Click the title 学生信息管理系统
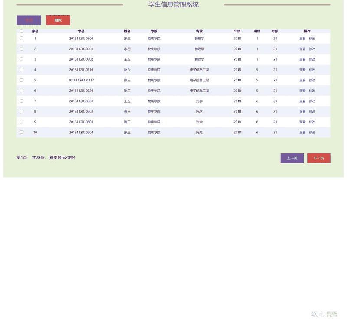 pyautogui.click(x=173, y=4)
